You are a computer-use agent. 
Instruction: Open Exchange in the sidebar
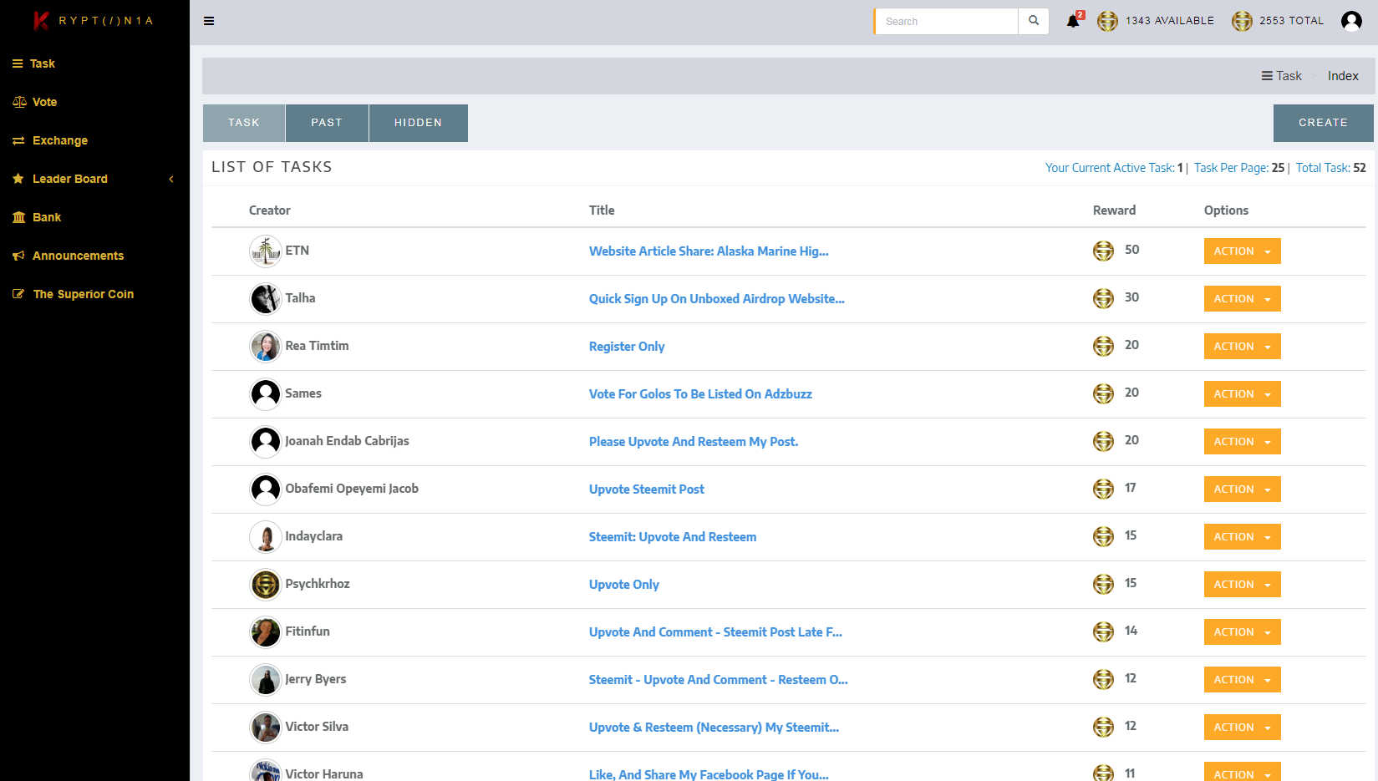94,140
